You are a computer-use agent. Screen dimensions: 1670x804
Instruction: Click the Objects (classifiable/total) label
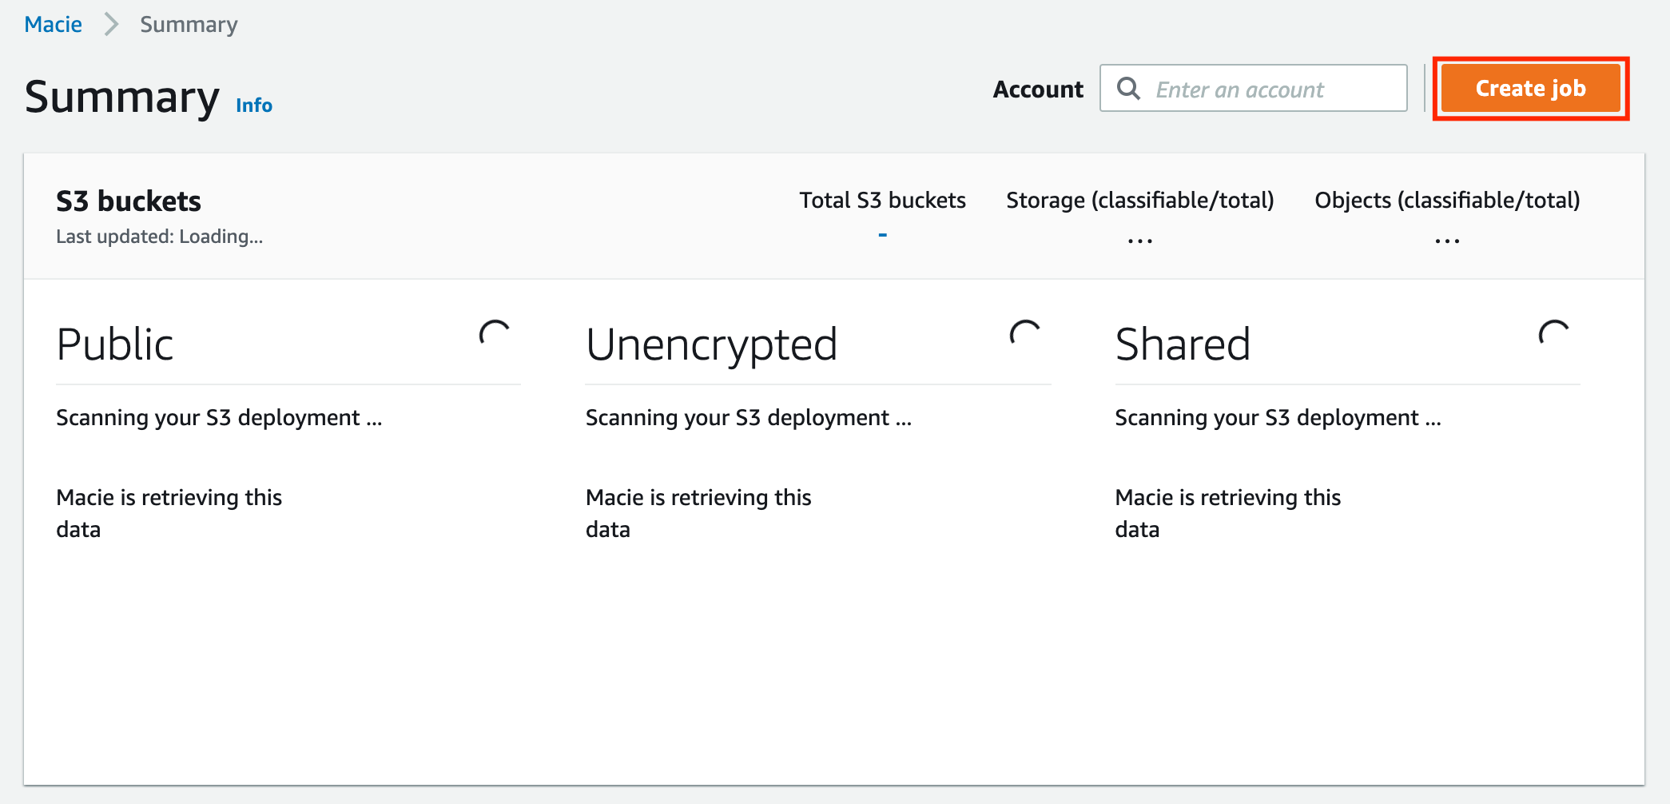click(1447, 200)
